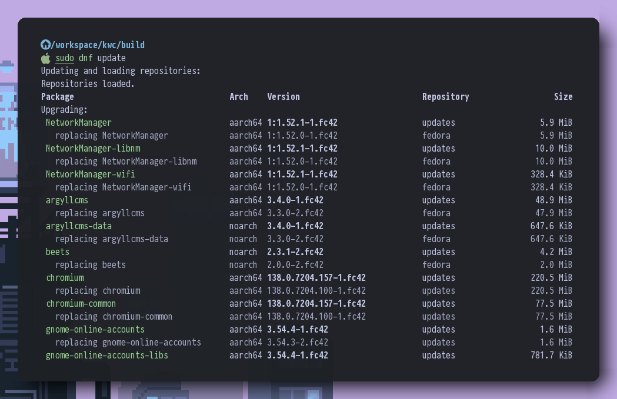Click the green NetworkManager-wifi package name

(90, 174)
